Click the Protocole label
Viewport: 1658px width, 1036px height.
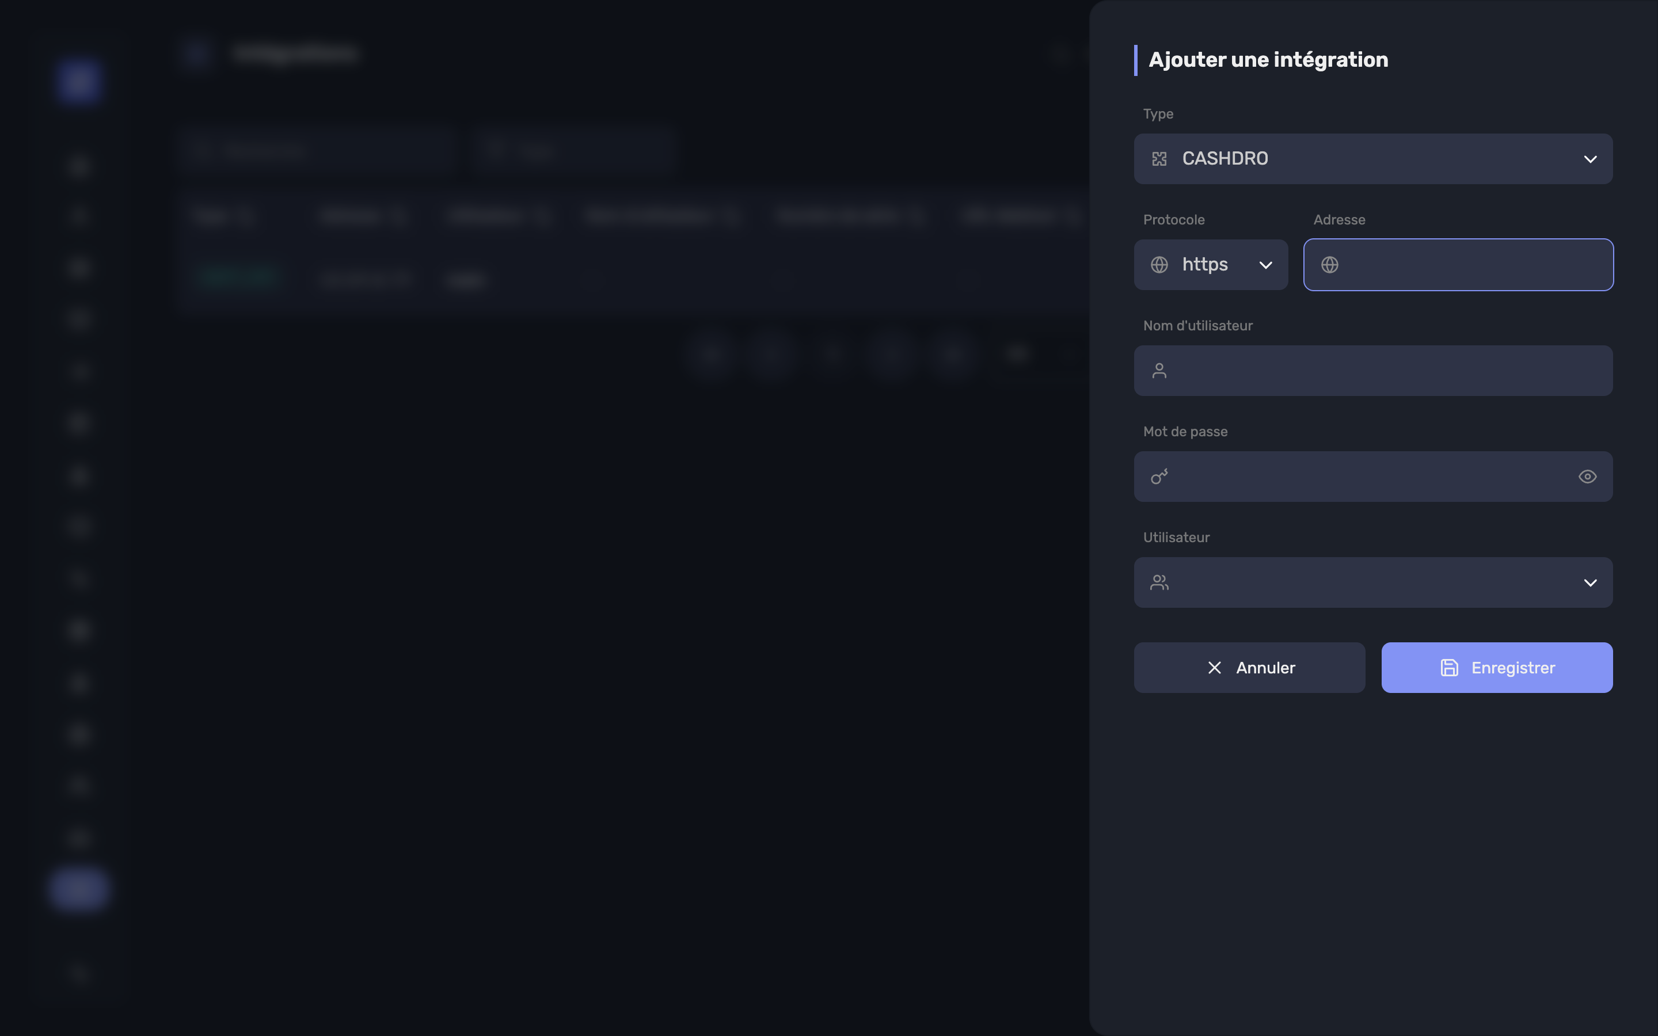(1174, 220)
